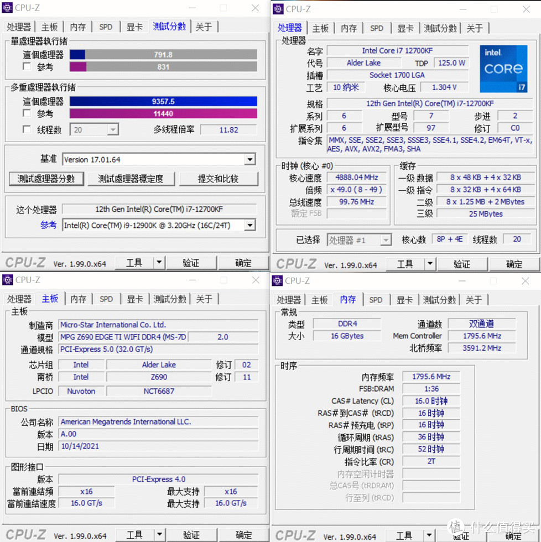
Task: Open the 基准 Version 17.01.64 dropdown
Action: [159, 160]
